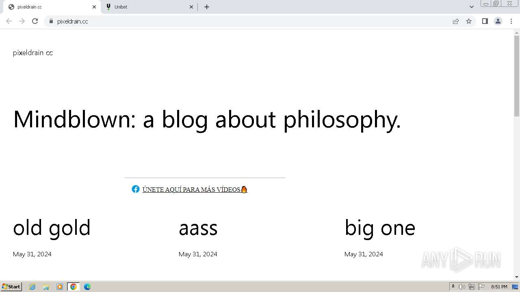This screenshot has width=520, height=292.
Task: Show hidden system tray icons
Action: coord(453,287)
